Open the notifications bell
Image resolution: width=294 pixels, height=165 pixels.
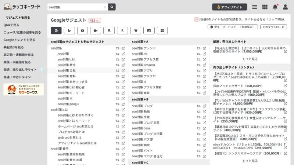pos(275,7)
